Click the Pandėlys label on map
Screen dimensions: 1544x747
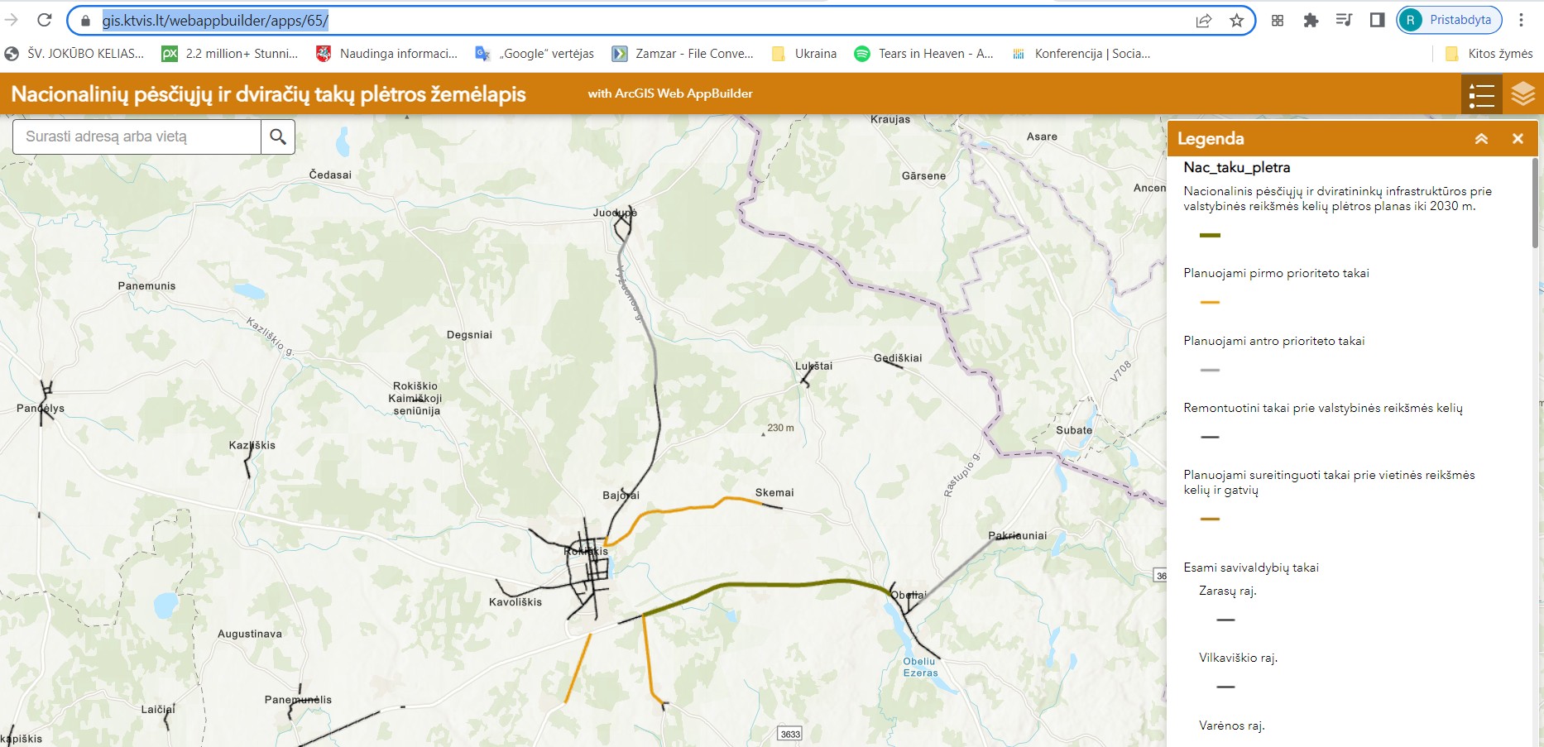41,408
